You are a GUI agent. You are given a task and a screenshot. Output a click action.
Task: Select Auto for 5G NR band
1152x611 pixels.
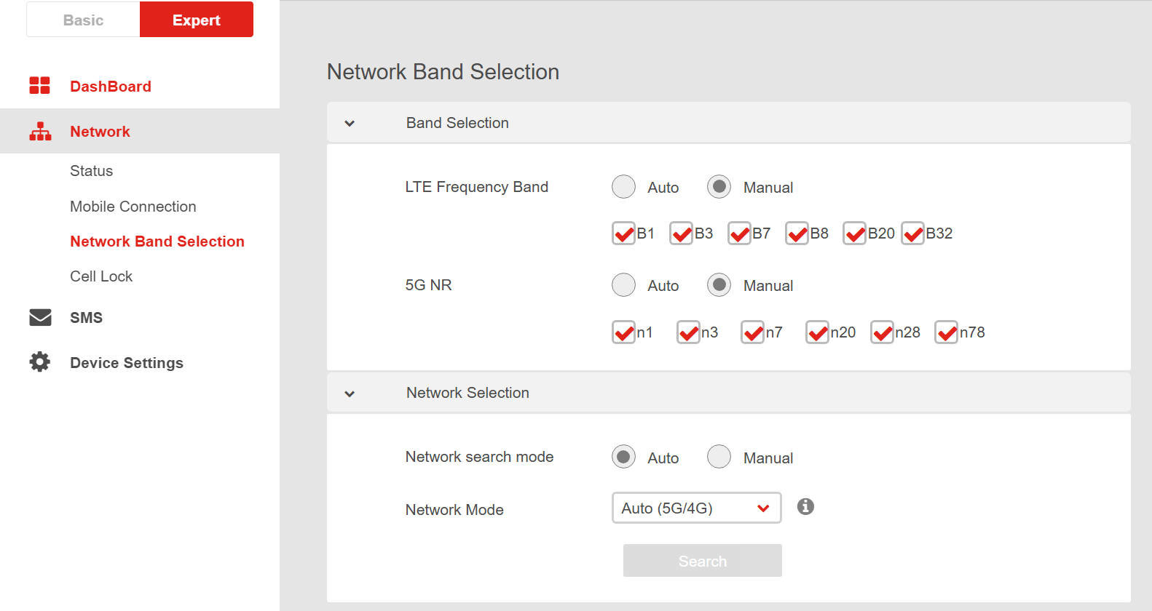click(623, 285)
